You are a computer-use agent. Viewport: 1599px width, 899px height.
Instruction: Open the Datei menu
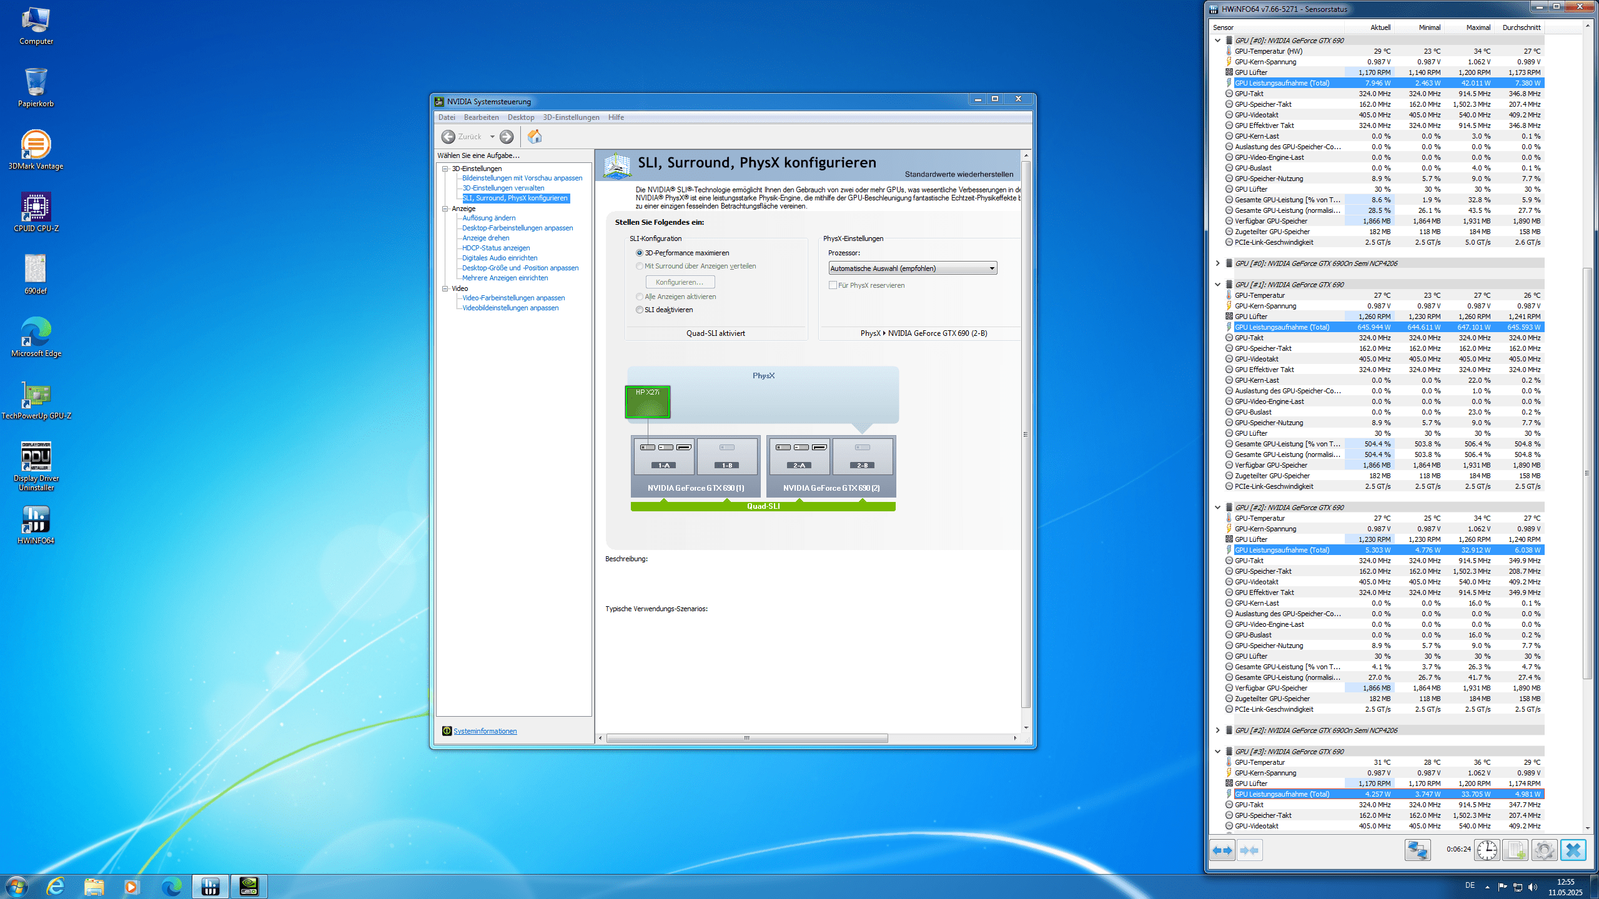[x=447, y=117]
